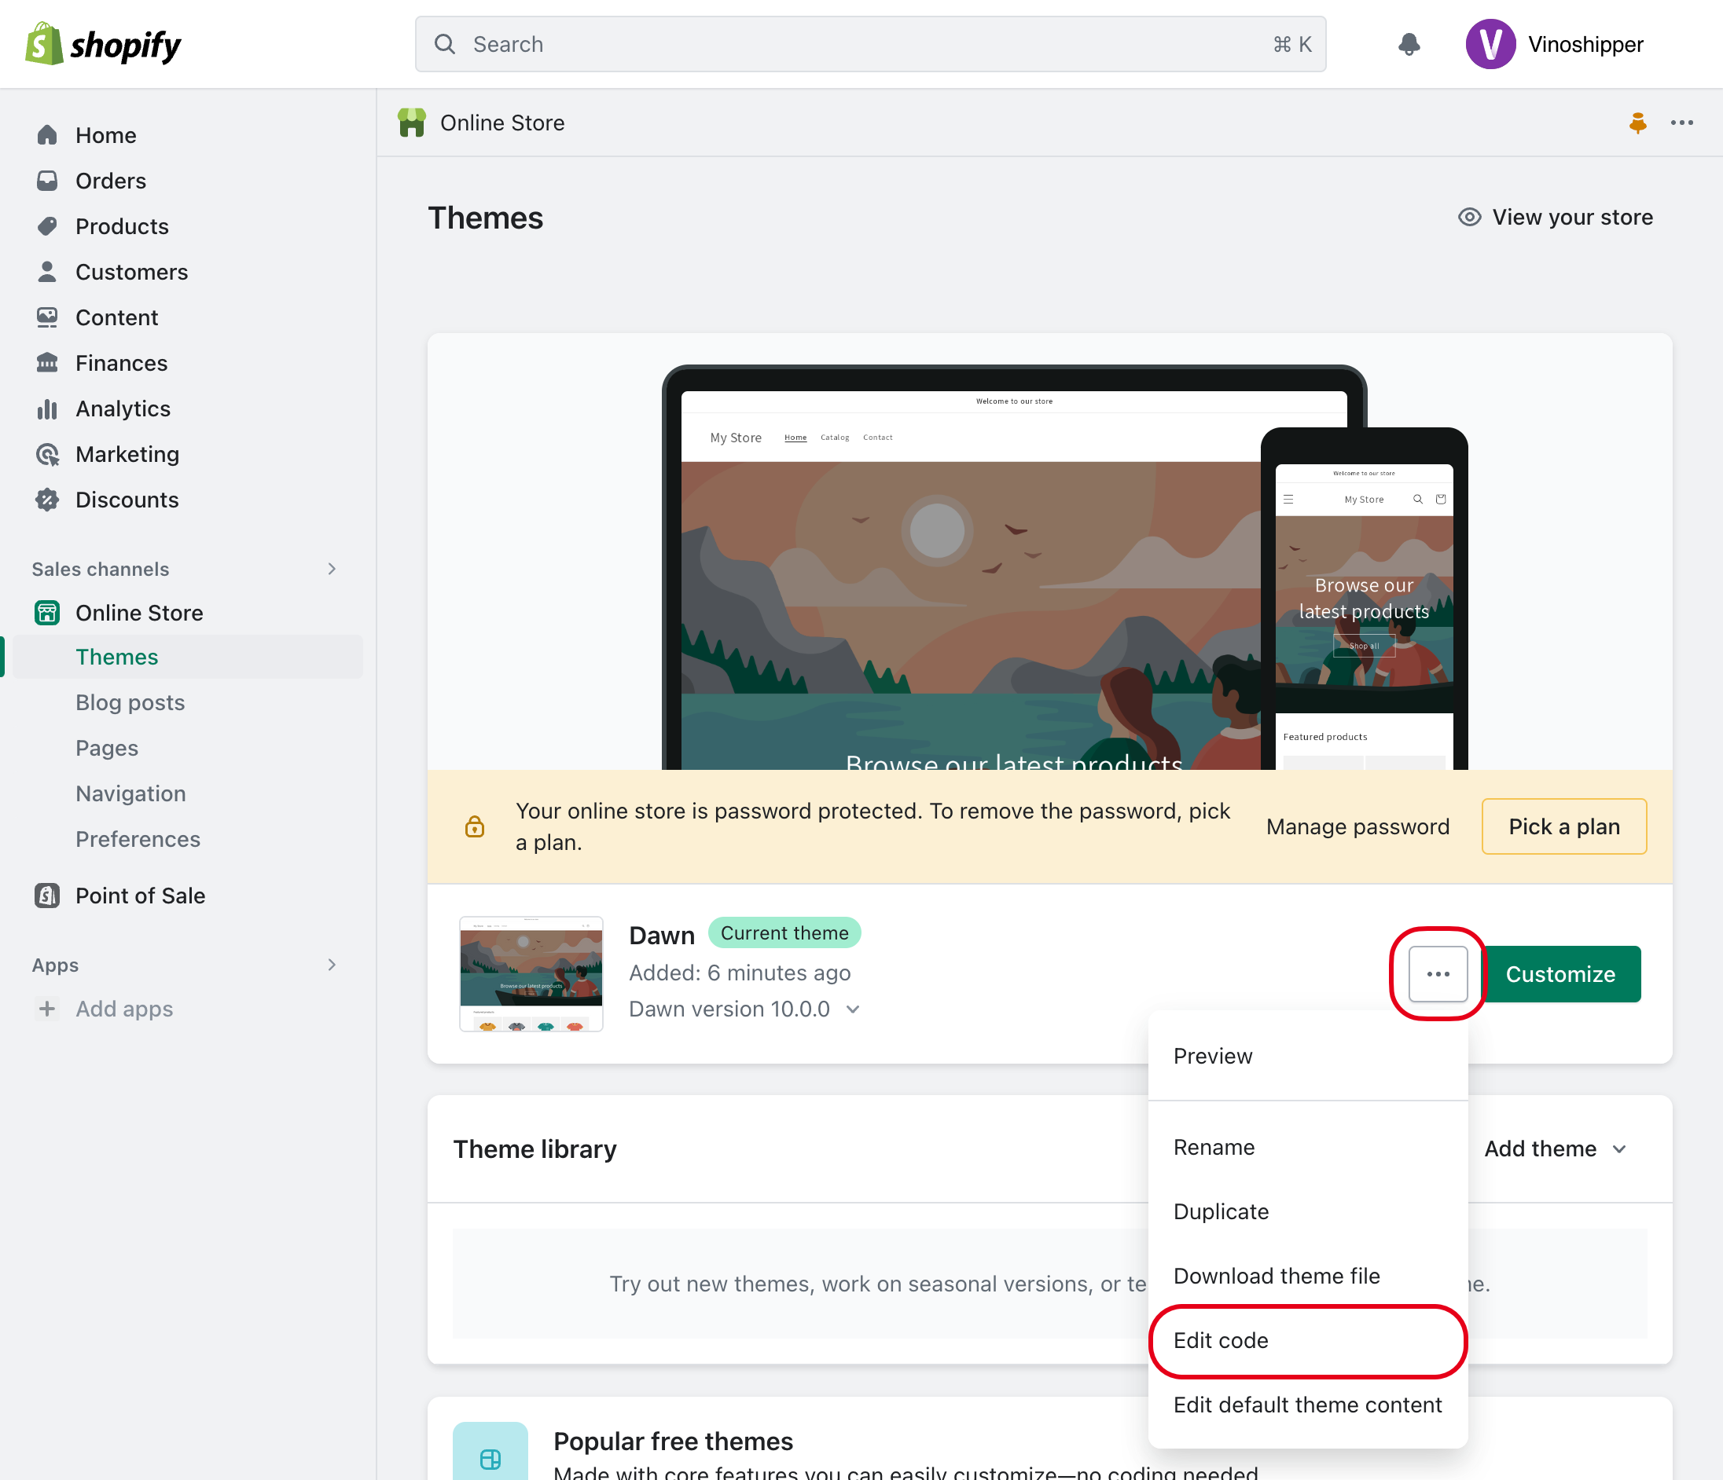This screenshot has height=1480, width=1723.
Task: Select Edit code from the menu
Action: coord(1220,1339)
